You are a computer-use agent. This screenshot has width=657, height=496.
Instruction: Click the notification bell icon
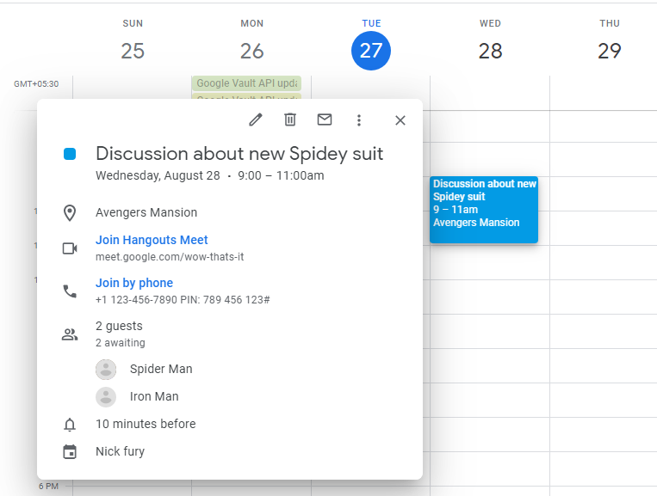[70, 424]
